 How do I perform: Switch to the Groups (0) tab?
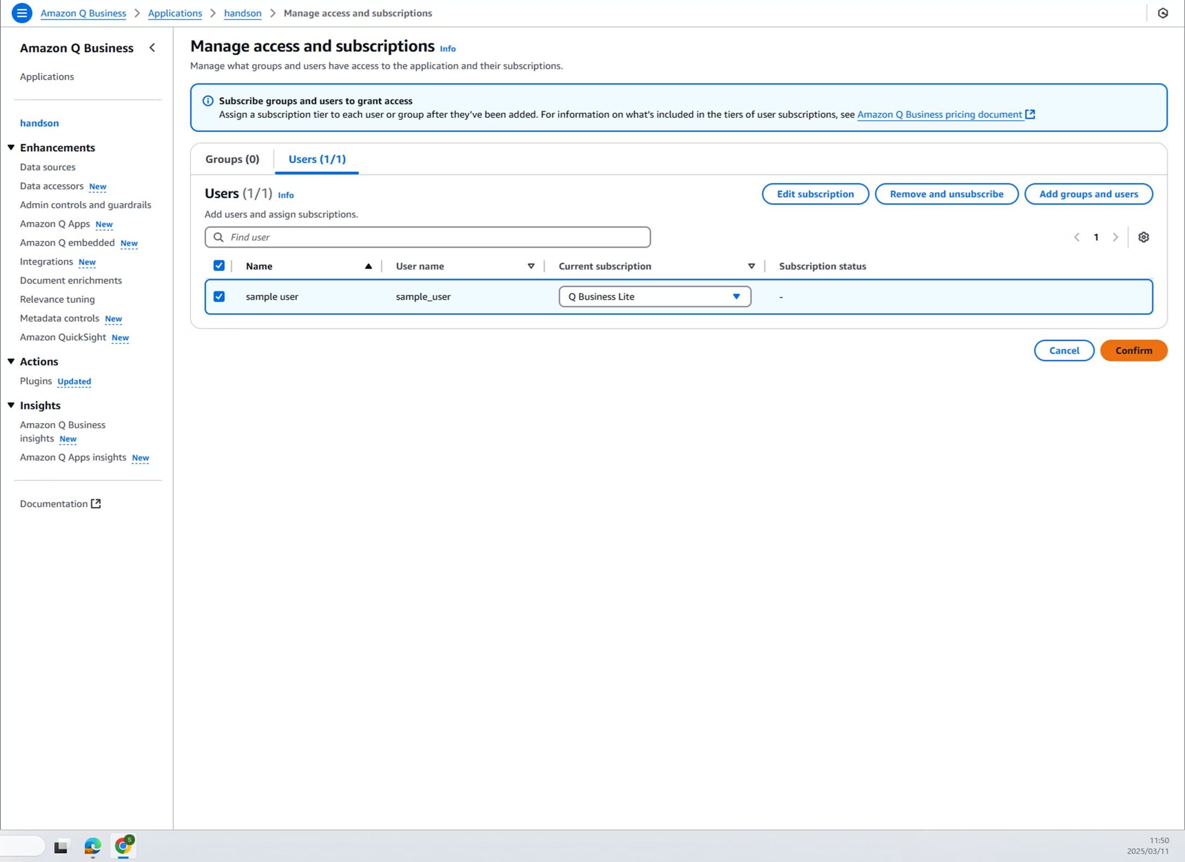pos(232,159)
